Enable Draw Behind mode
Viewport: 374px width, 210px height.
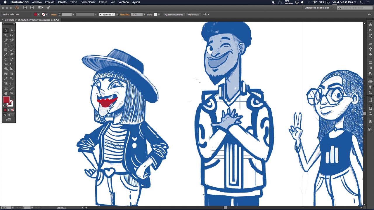(x=8, y=115)
